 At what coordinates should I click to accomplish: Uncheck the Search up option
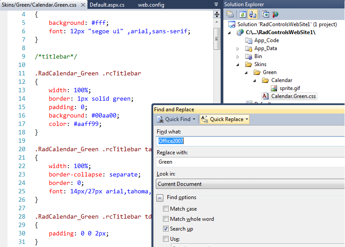coord(166,229)
